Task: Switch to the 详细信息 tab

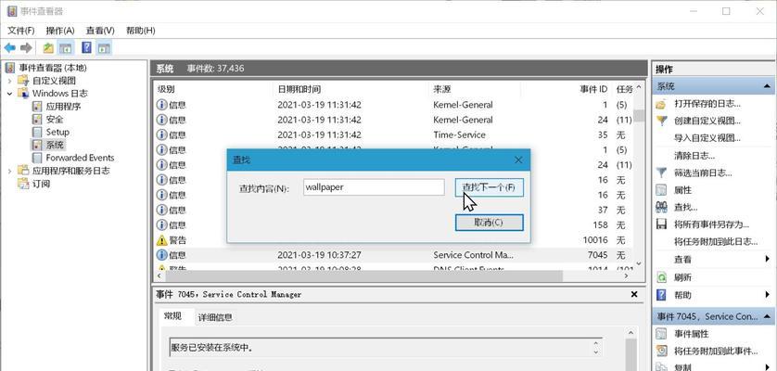Action: pyautogui.click(x=214, y=317)
